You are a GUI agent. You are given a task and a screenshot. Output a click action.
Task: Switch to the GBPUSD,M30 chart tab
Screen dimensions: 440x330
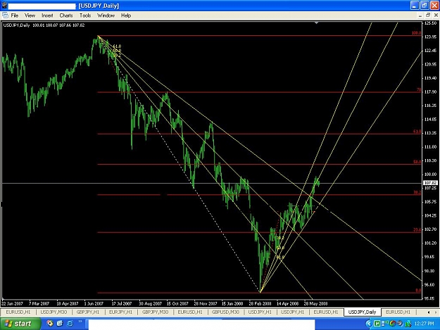click(225, 312)
